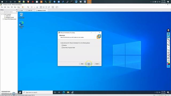Show hidden icons in host system tray
171x96 pixels.
pyautogui.click(x=151, y=2)
